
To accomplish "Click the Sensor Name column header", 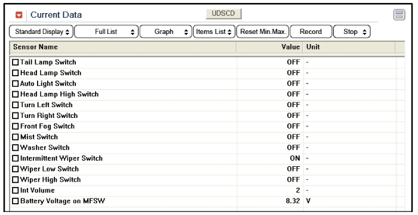I will [123, 47].
